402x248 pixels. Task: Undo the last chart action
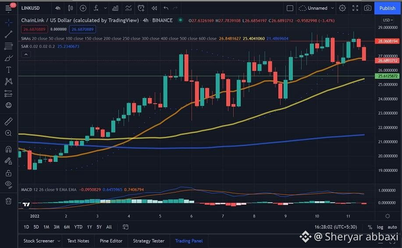click(166, 8)
